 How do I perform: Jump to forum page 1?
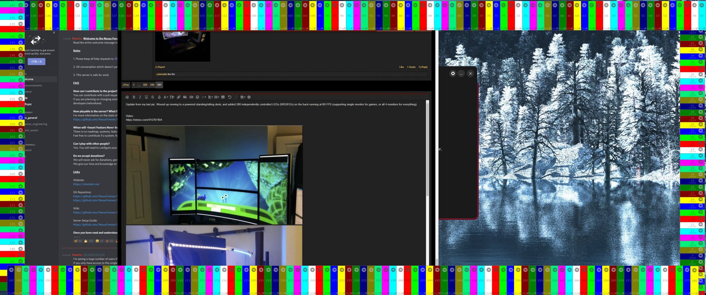pyautogui.click(x=134, y=85)
